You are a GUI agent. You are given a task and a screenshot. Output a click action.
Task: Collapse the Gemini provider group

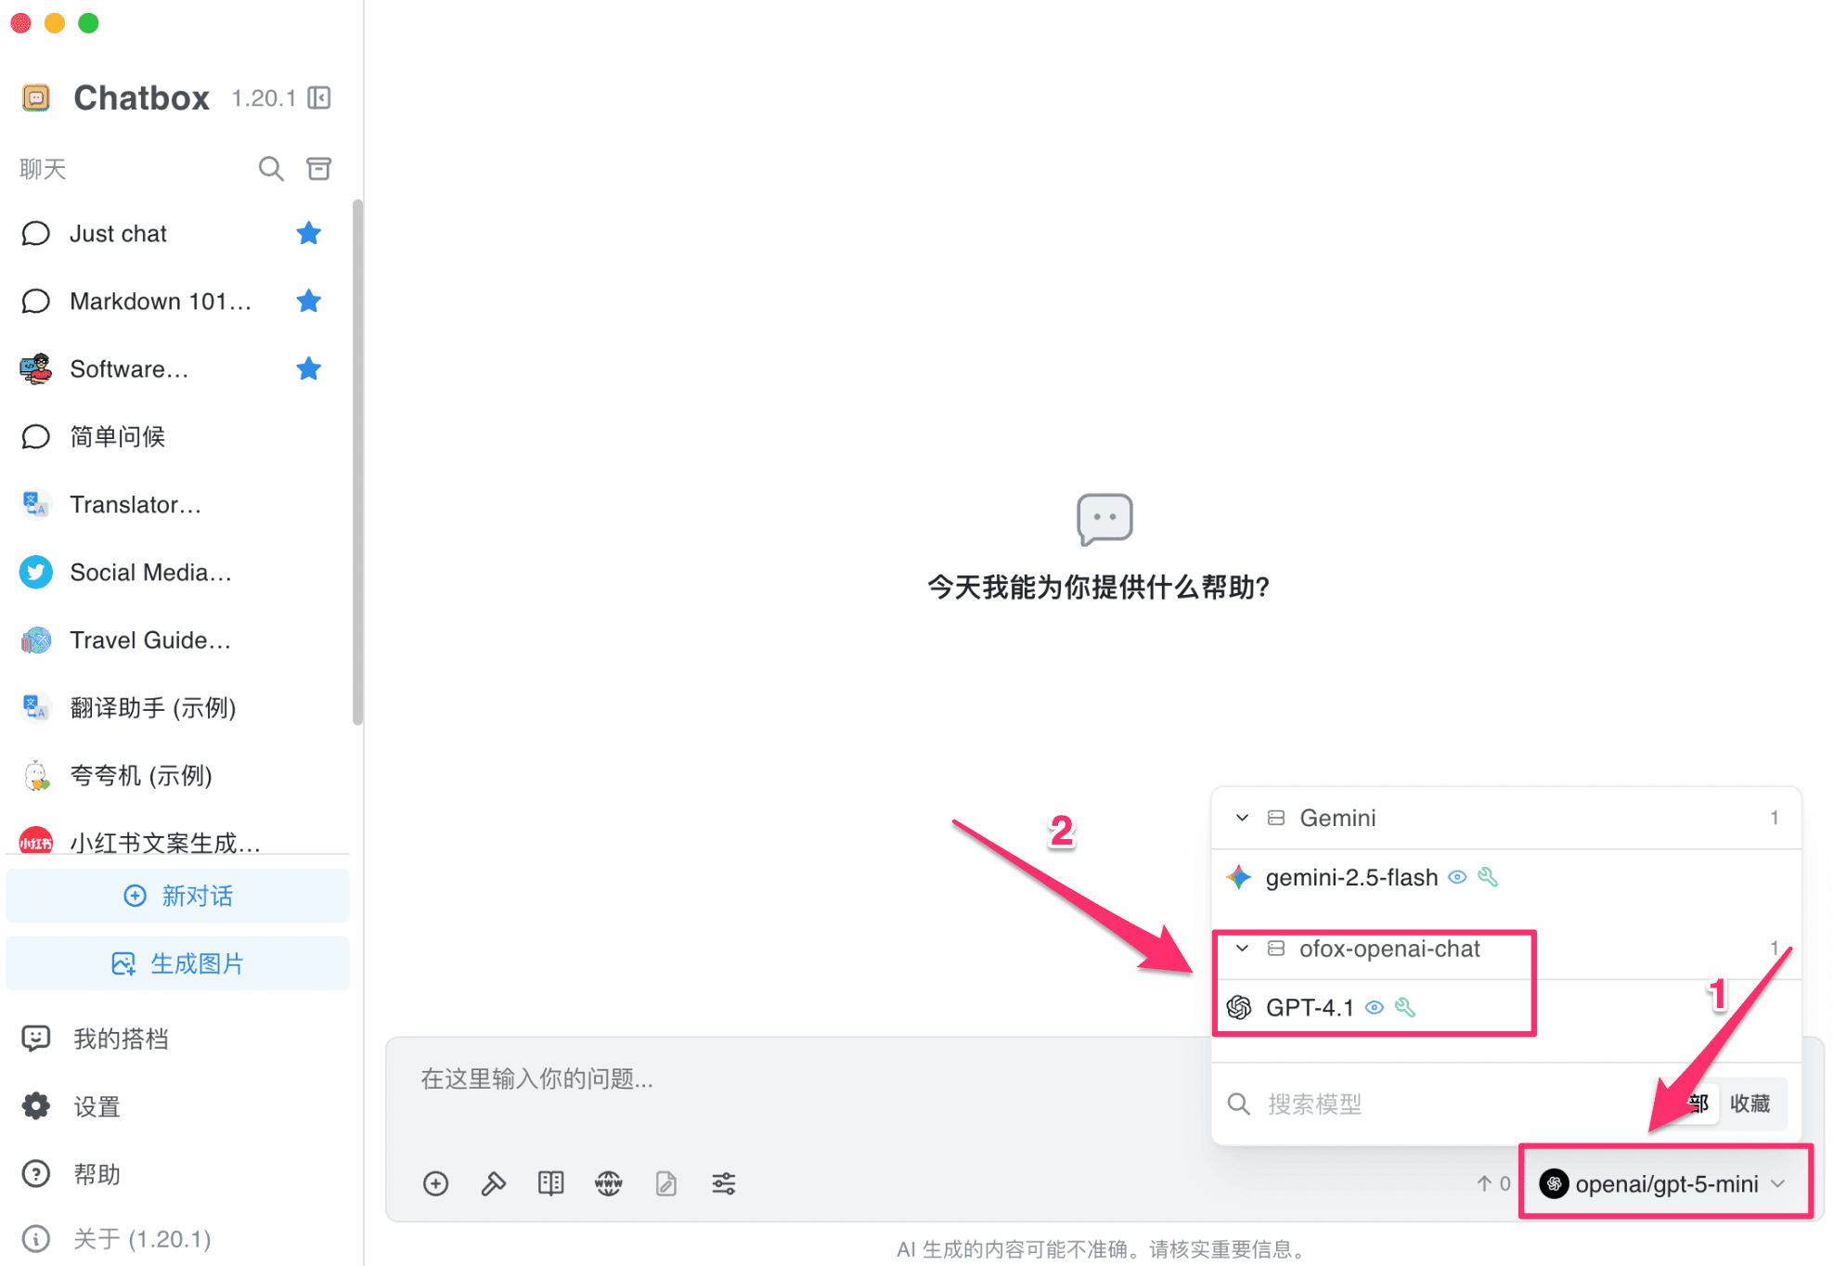1242,818
